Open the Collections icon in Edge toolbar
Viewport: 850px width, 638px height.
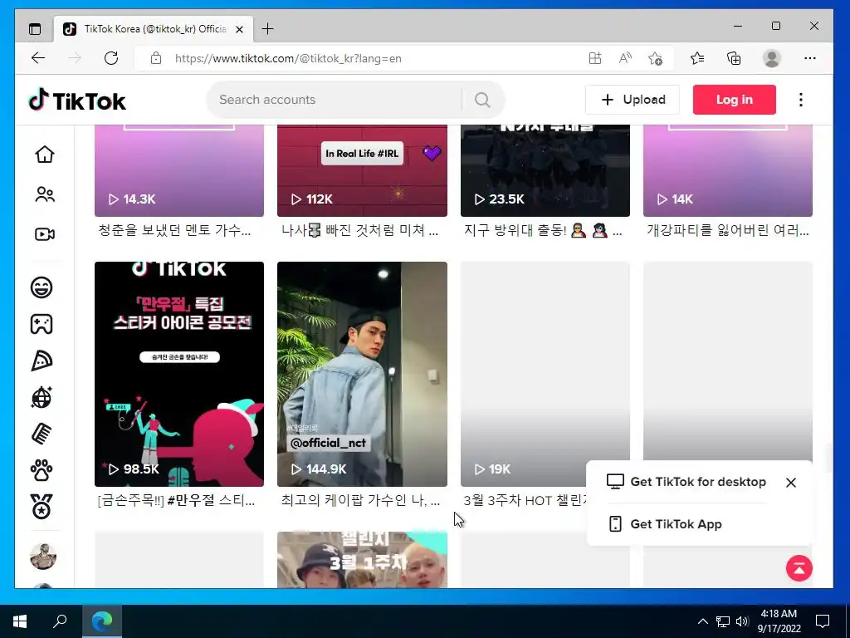[x=734, y=58]
